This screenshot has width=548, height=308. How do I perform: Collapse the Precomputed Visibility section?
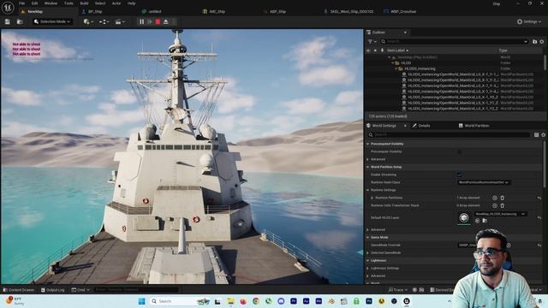point(368,144)
